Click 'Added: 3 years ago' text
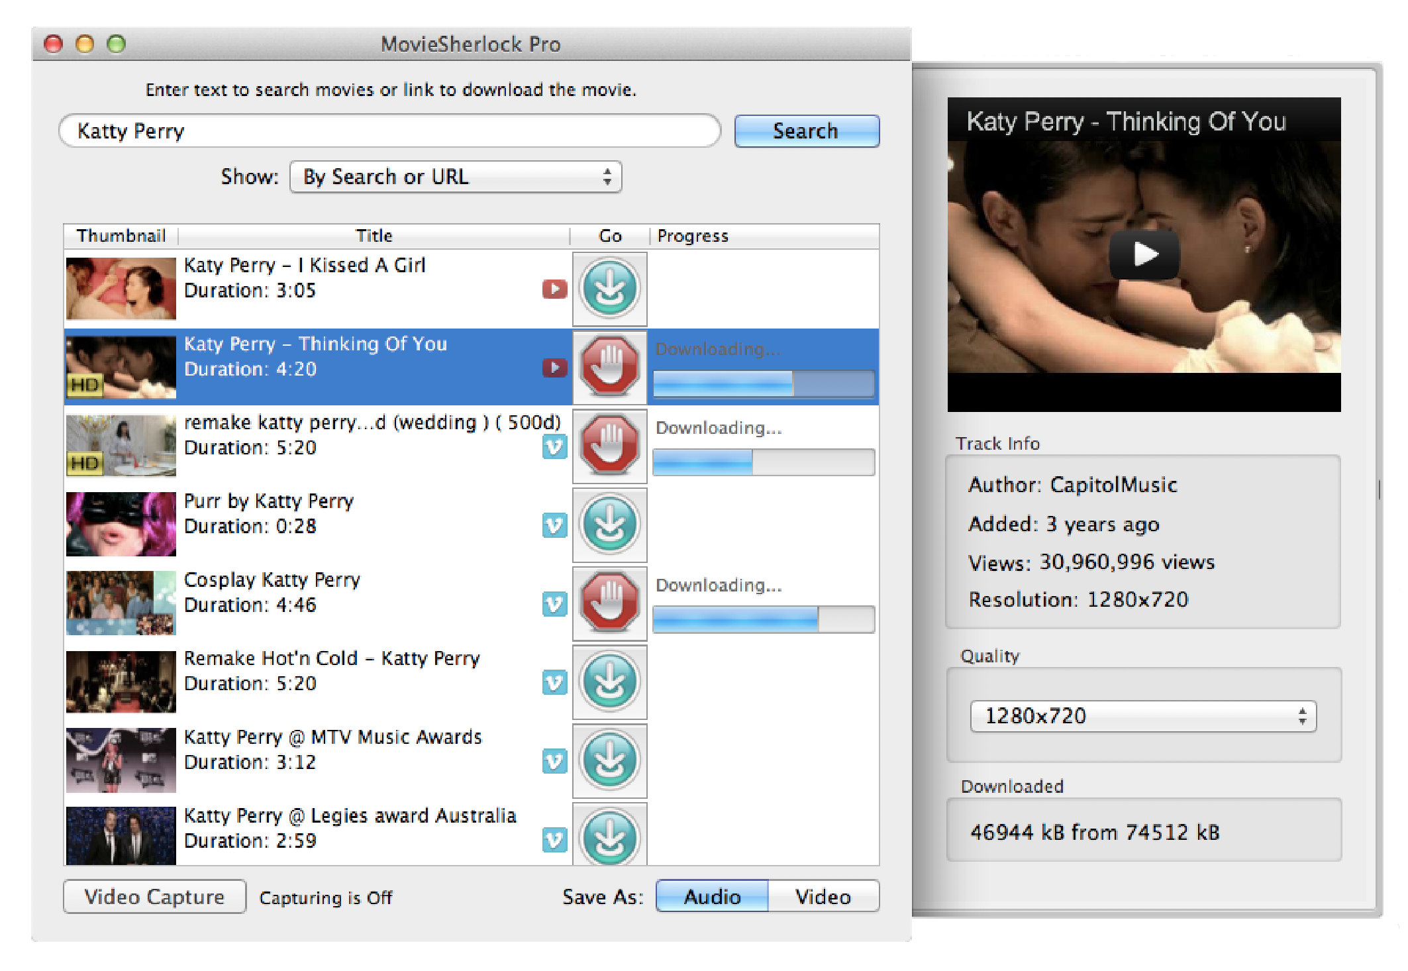 click(x=1064, y=525)
